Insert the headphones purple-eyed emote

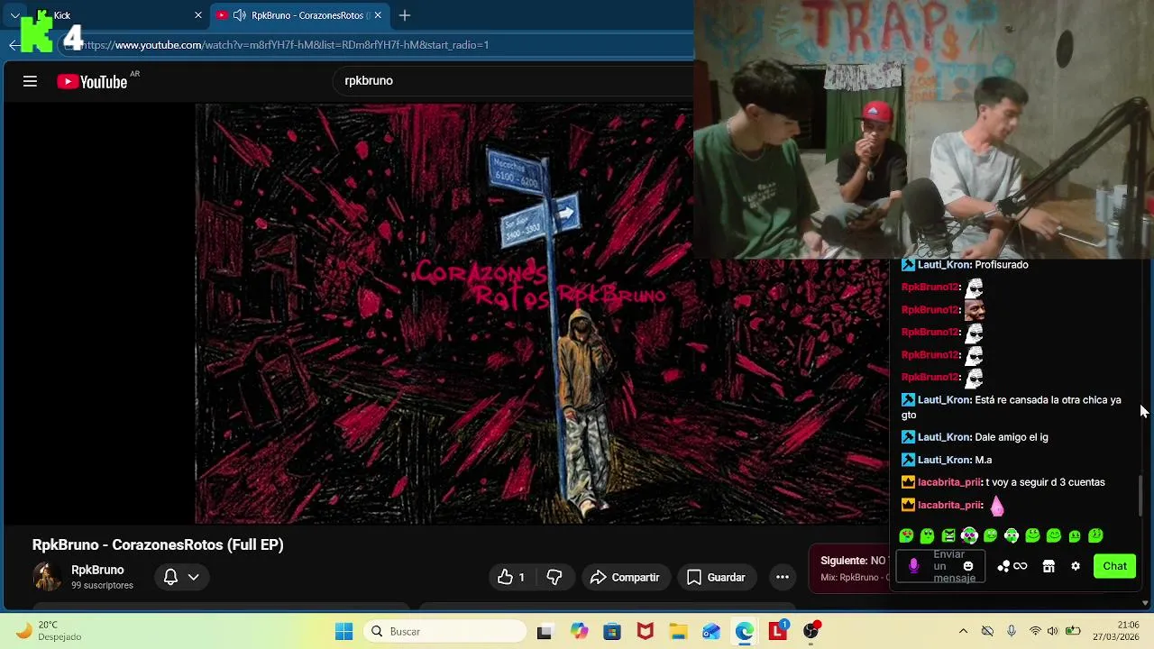(969, 535)
